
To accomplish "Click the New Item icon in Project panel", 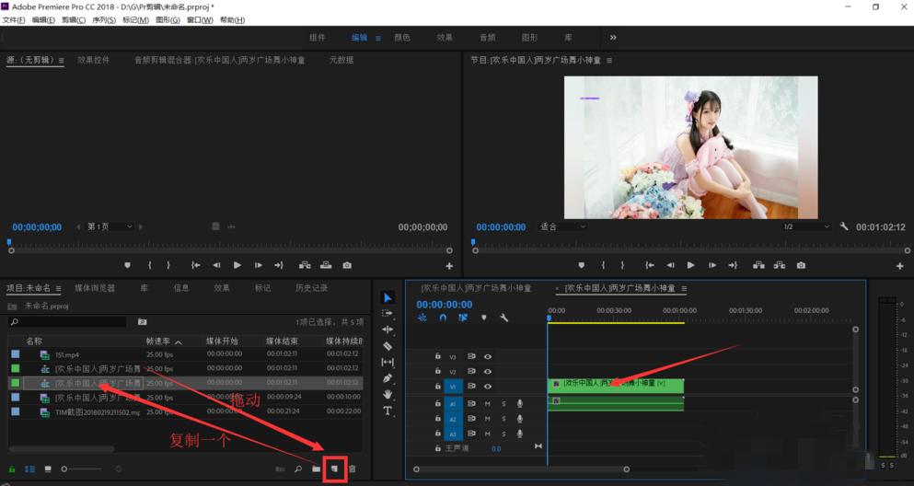I will [x=335, y=469].
